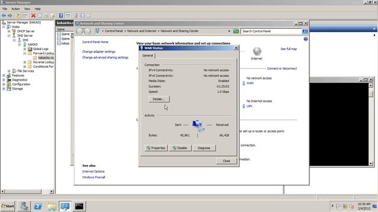The width and height of the screenshot is (378, 212).
Task: Open Change adapter settings link
Action: [99, 52]
